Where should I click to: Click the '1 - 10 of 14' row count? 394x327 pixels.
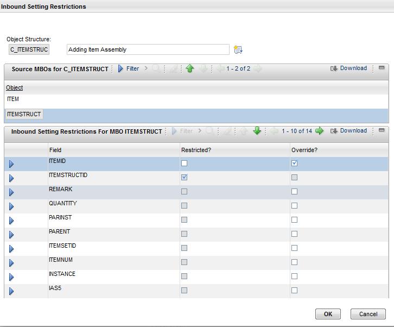pyautogui.click(x=297, y=131)
